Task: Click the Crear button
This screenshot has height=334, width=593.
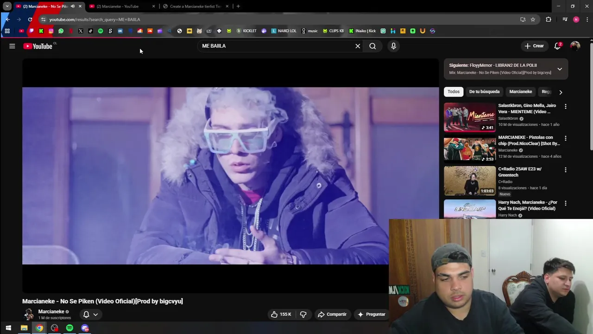Action: 534,46
